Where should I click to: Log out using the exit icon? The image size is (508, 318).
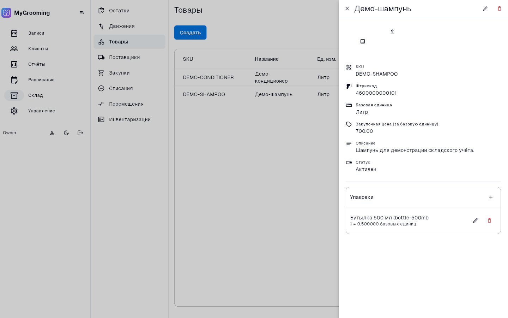80,133
